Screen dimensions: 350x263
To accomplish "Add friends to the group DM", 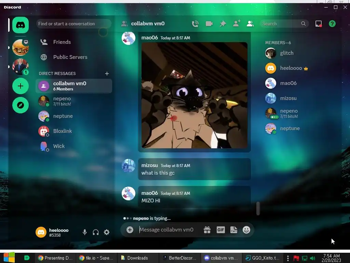I will (237, 24).
